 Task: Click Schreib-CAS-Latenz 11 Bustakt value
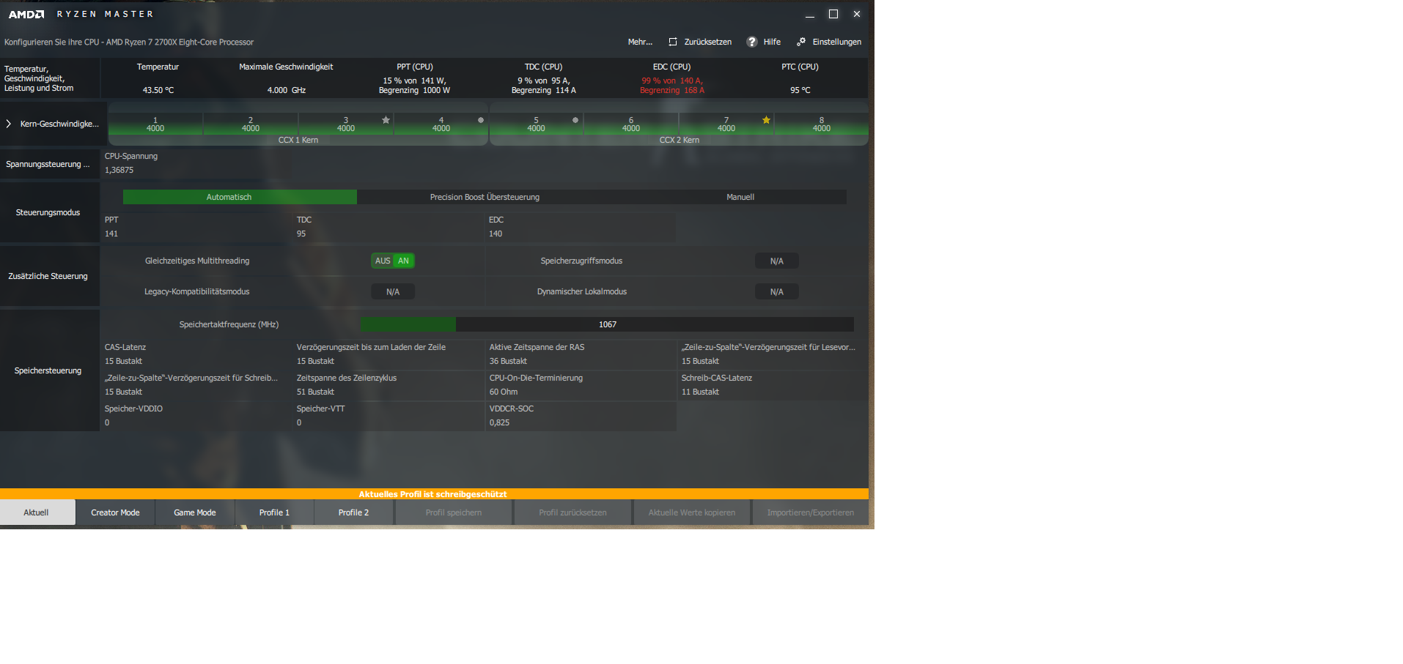click(x=700, y=392)
